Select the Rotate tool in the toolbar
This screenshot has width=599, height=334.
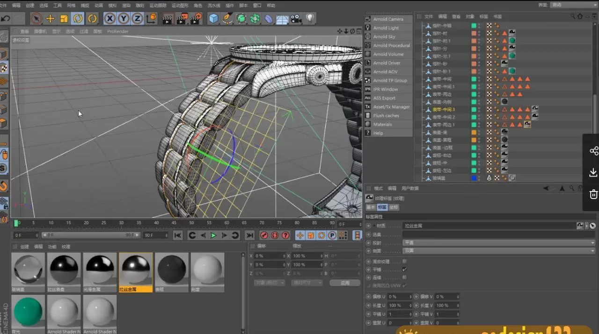click(79, 18)
